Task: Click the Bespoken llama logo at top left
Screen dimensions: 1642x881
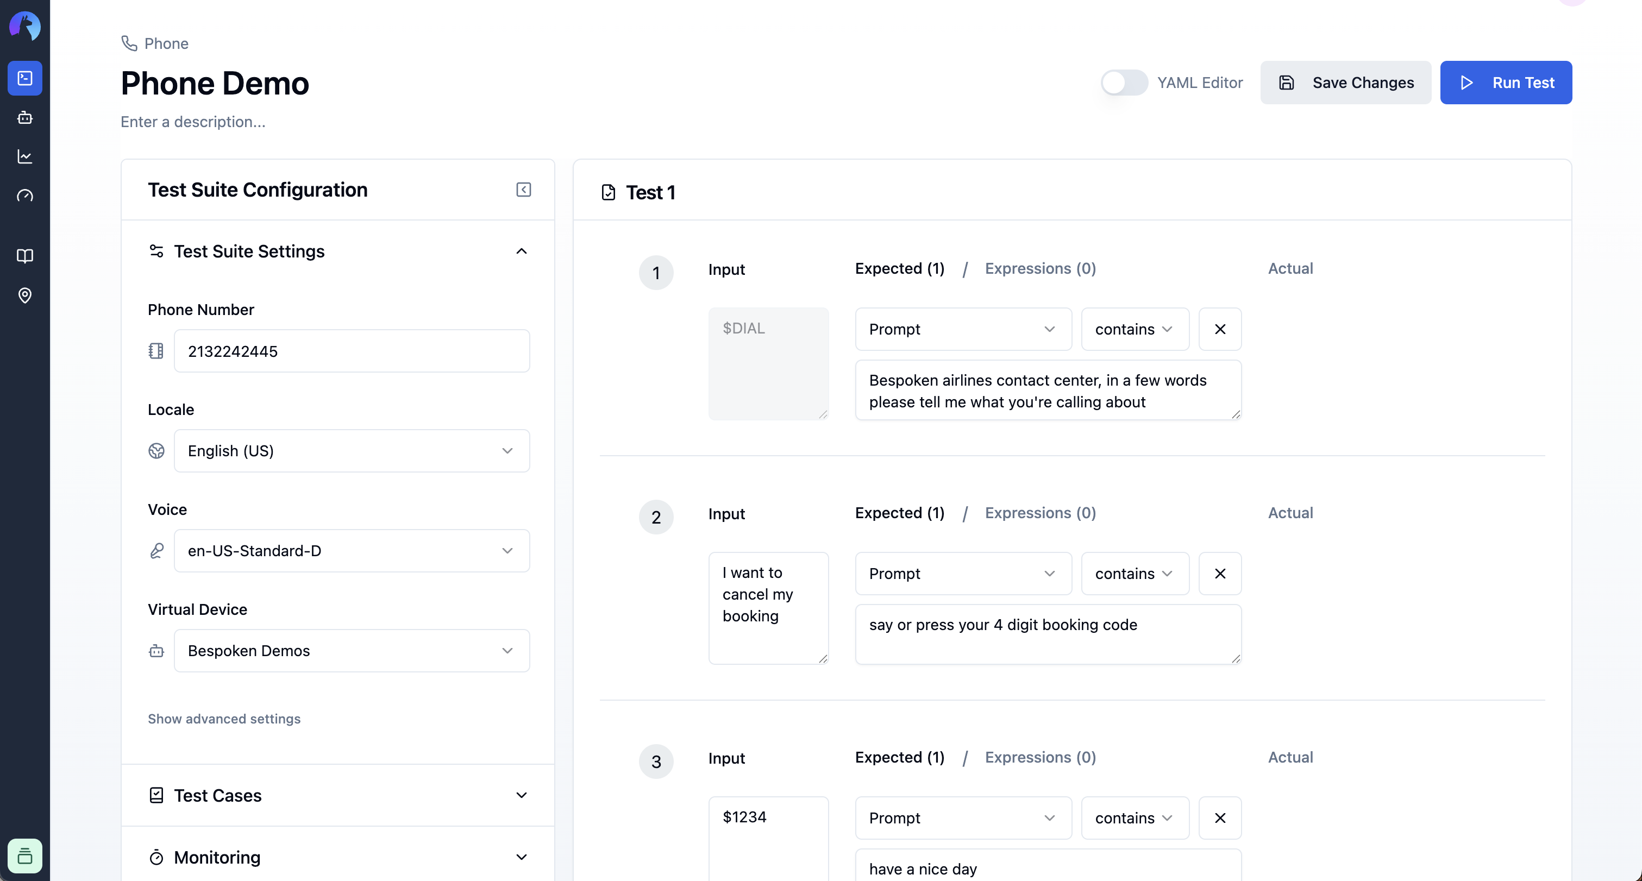Action: click(24, 26)
